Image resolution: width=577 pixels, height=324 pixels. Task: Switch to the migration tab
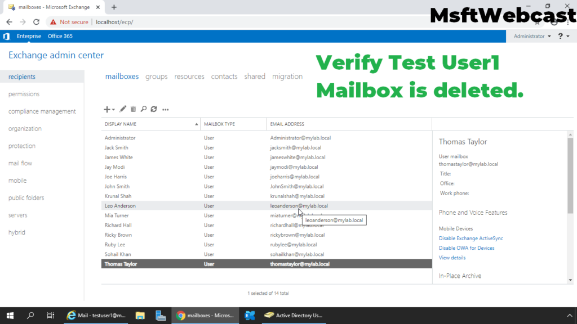coord(287,76)
